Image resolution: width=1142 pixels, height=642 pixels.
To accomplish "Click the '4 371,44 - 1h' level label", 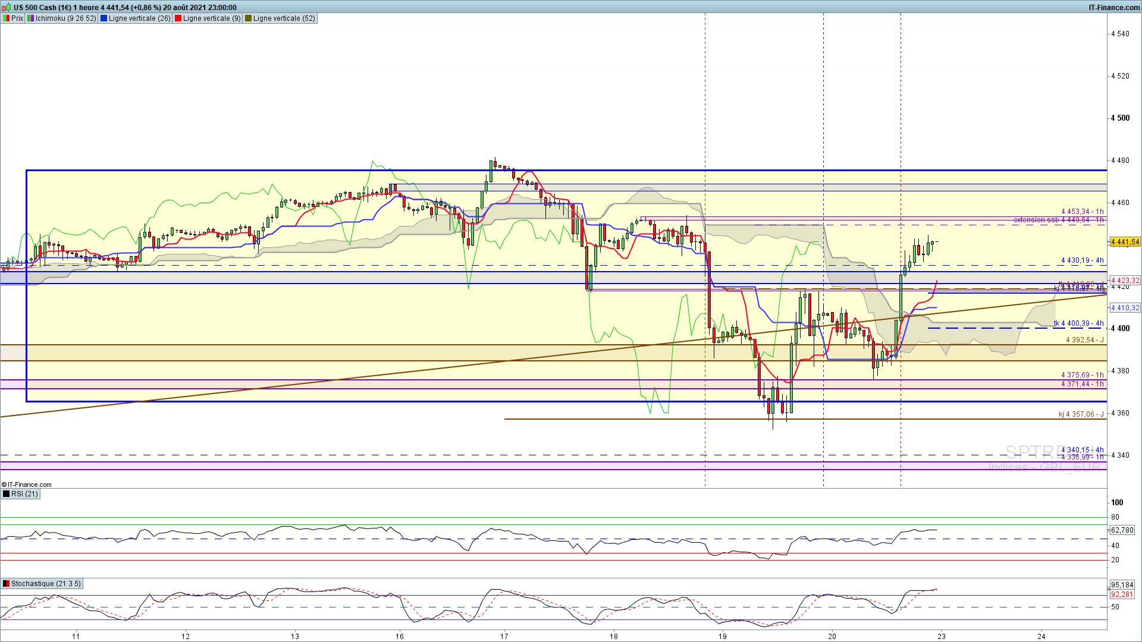I will [1083, 384].
